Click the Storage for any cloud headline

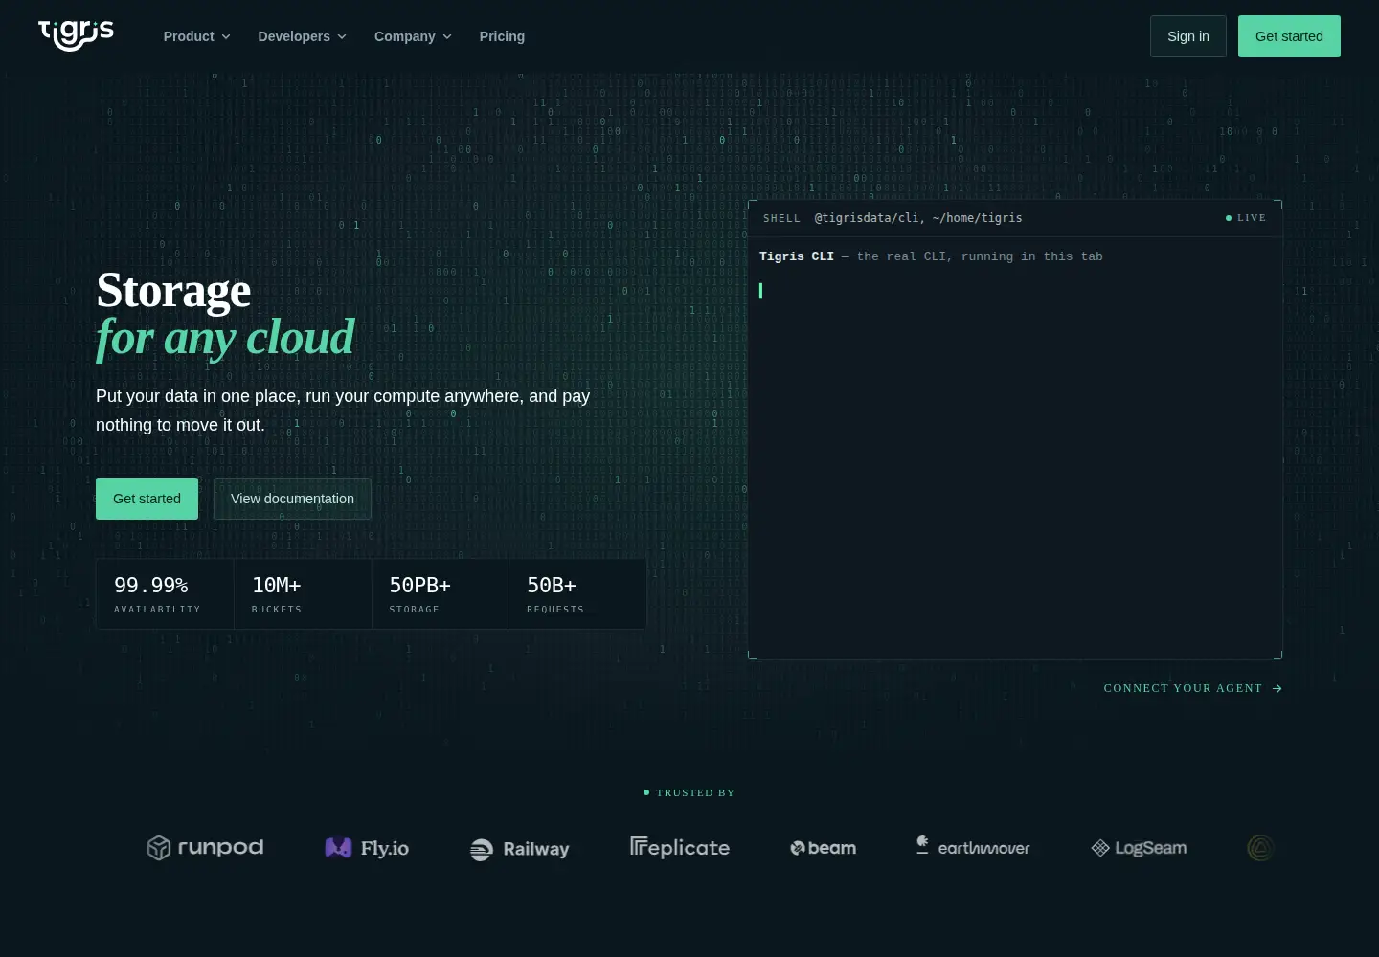click(225, 315)
